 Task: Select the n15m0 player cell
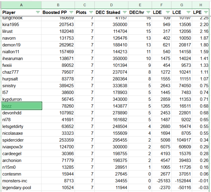click(x=21, y=167)
